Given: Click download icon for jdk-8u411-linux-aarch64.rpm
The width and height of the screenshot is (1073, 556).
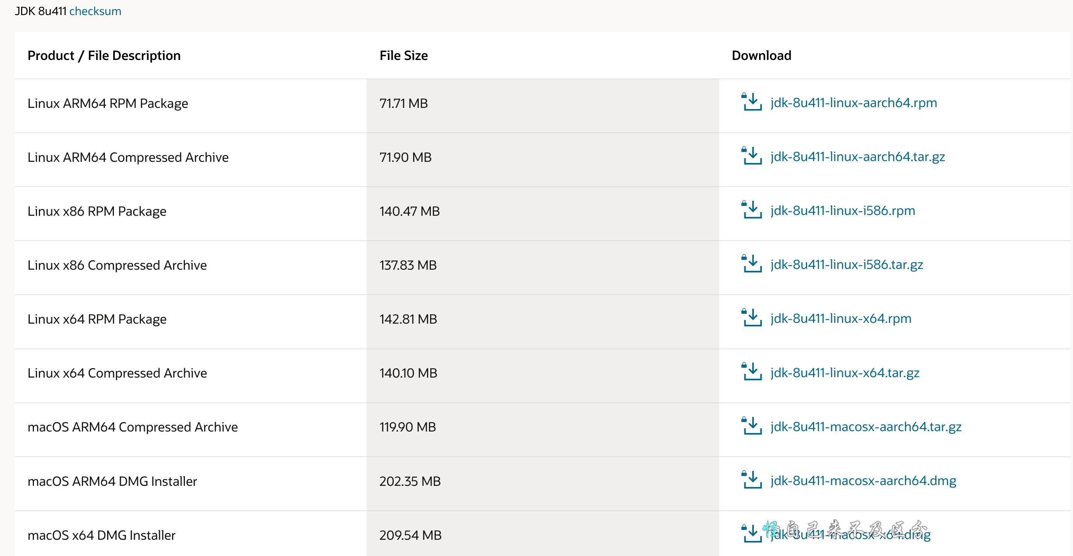Looking at the screenshot, I should (x=752, y=101).
